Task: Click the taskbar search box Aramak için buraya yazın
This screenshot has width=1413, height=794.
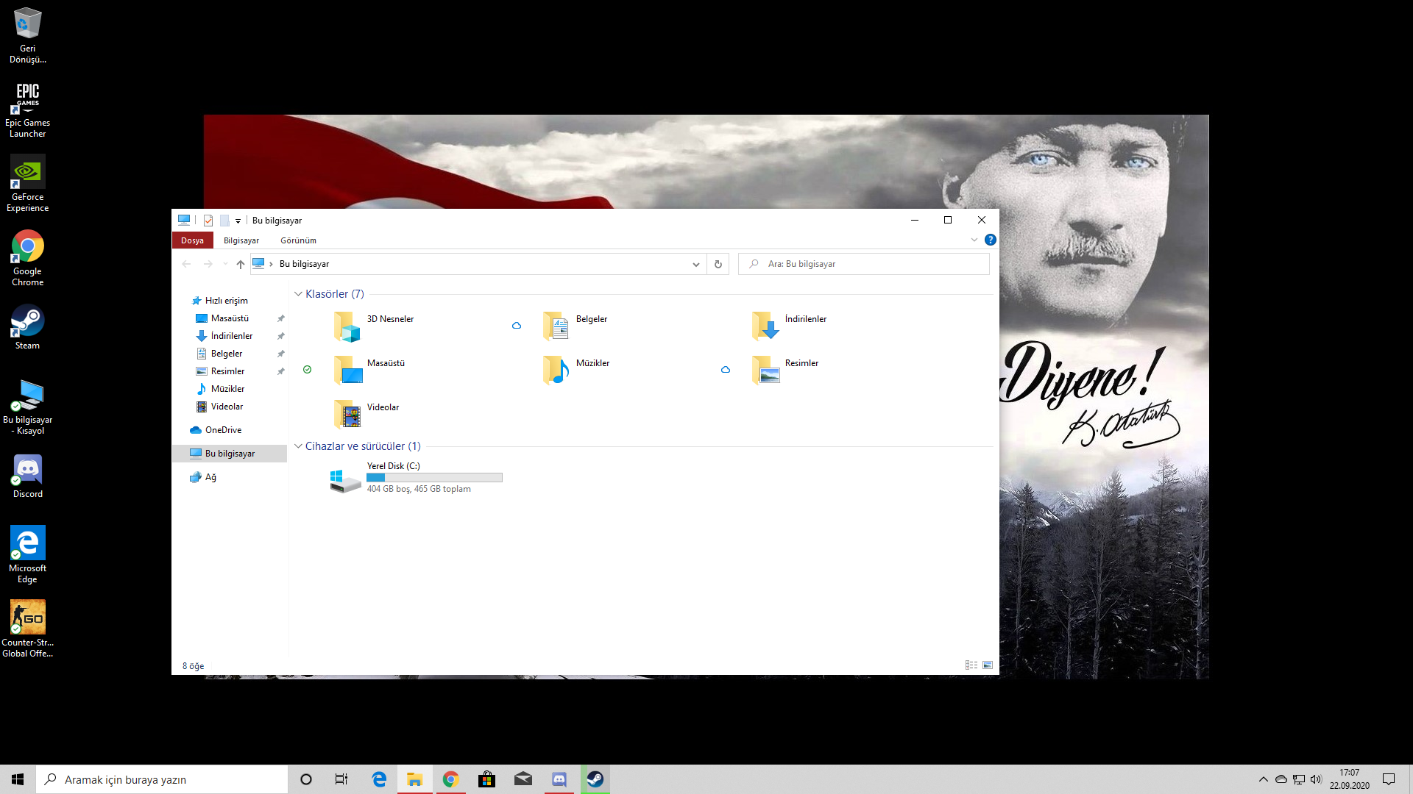Action: 162,779
